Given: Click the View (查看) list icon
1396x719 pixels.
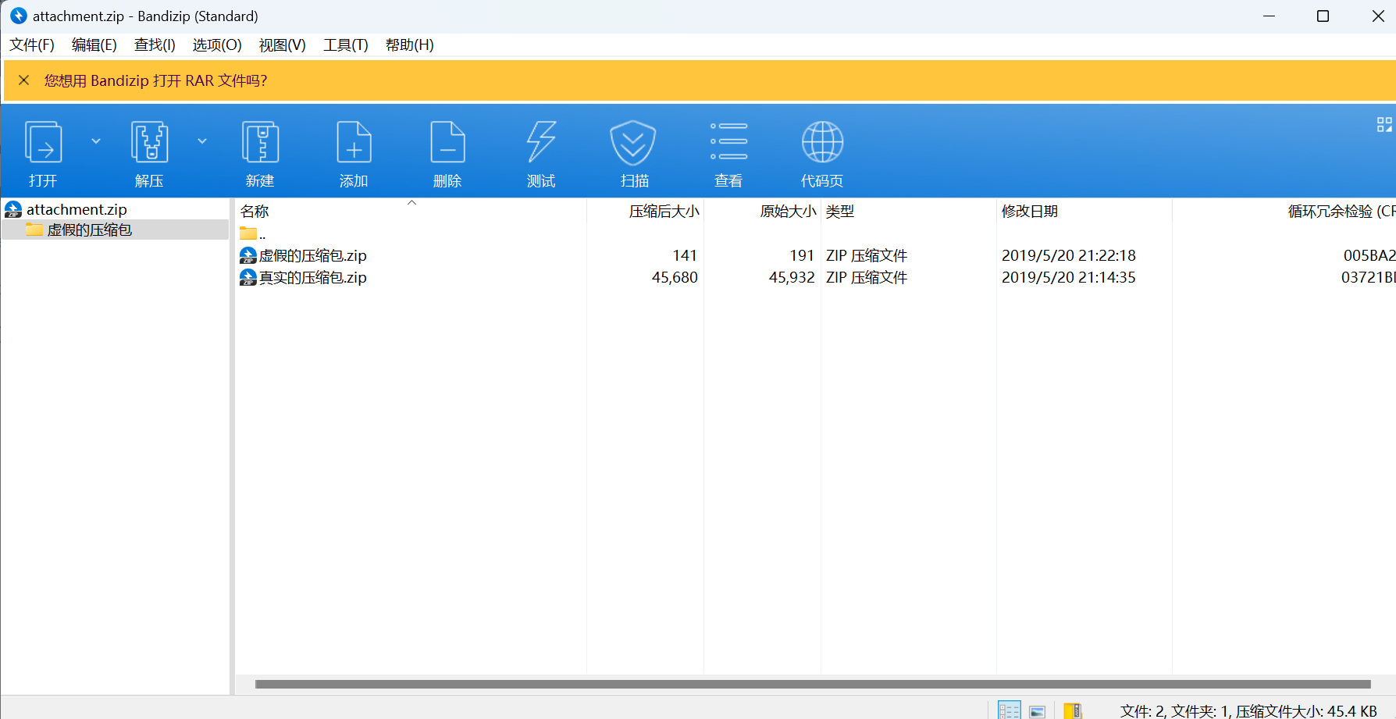Looking at the screenshot, I should coord(728,141).
